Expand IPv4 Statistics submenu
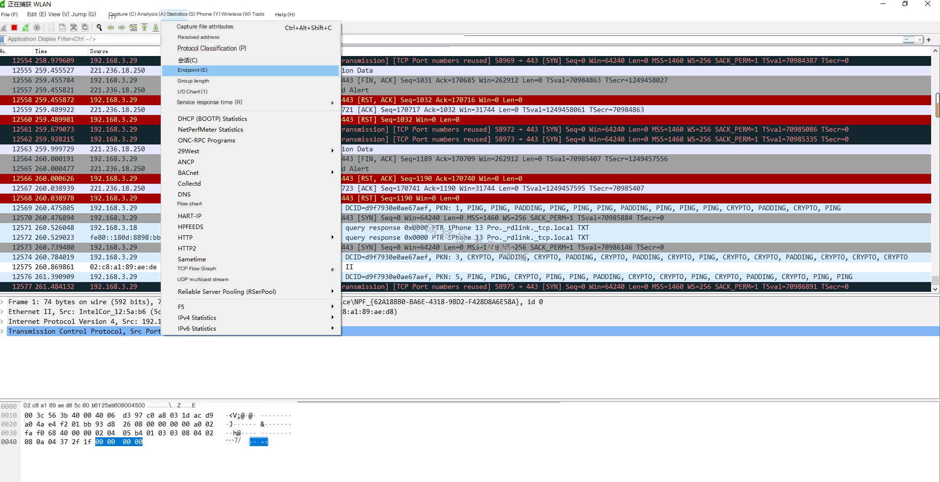940x482 pixels. coord(251,318)
